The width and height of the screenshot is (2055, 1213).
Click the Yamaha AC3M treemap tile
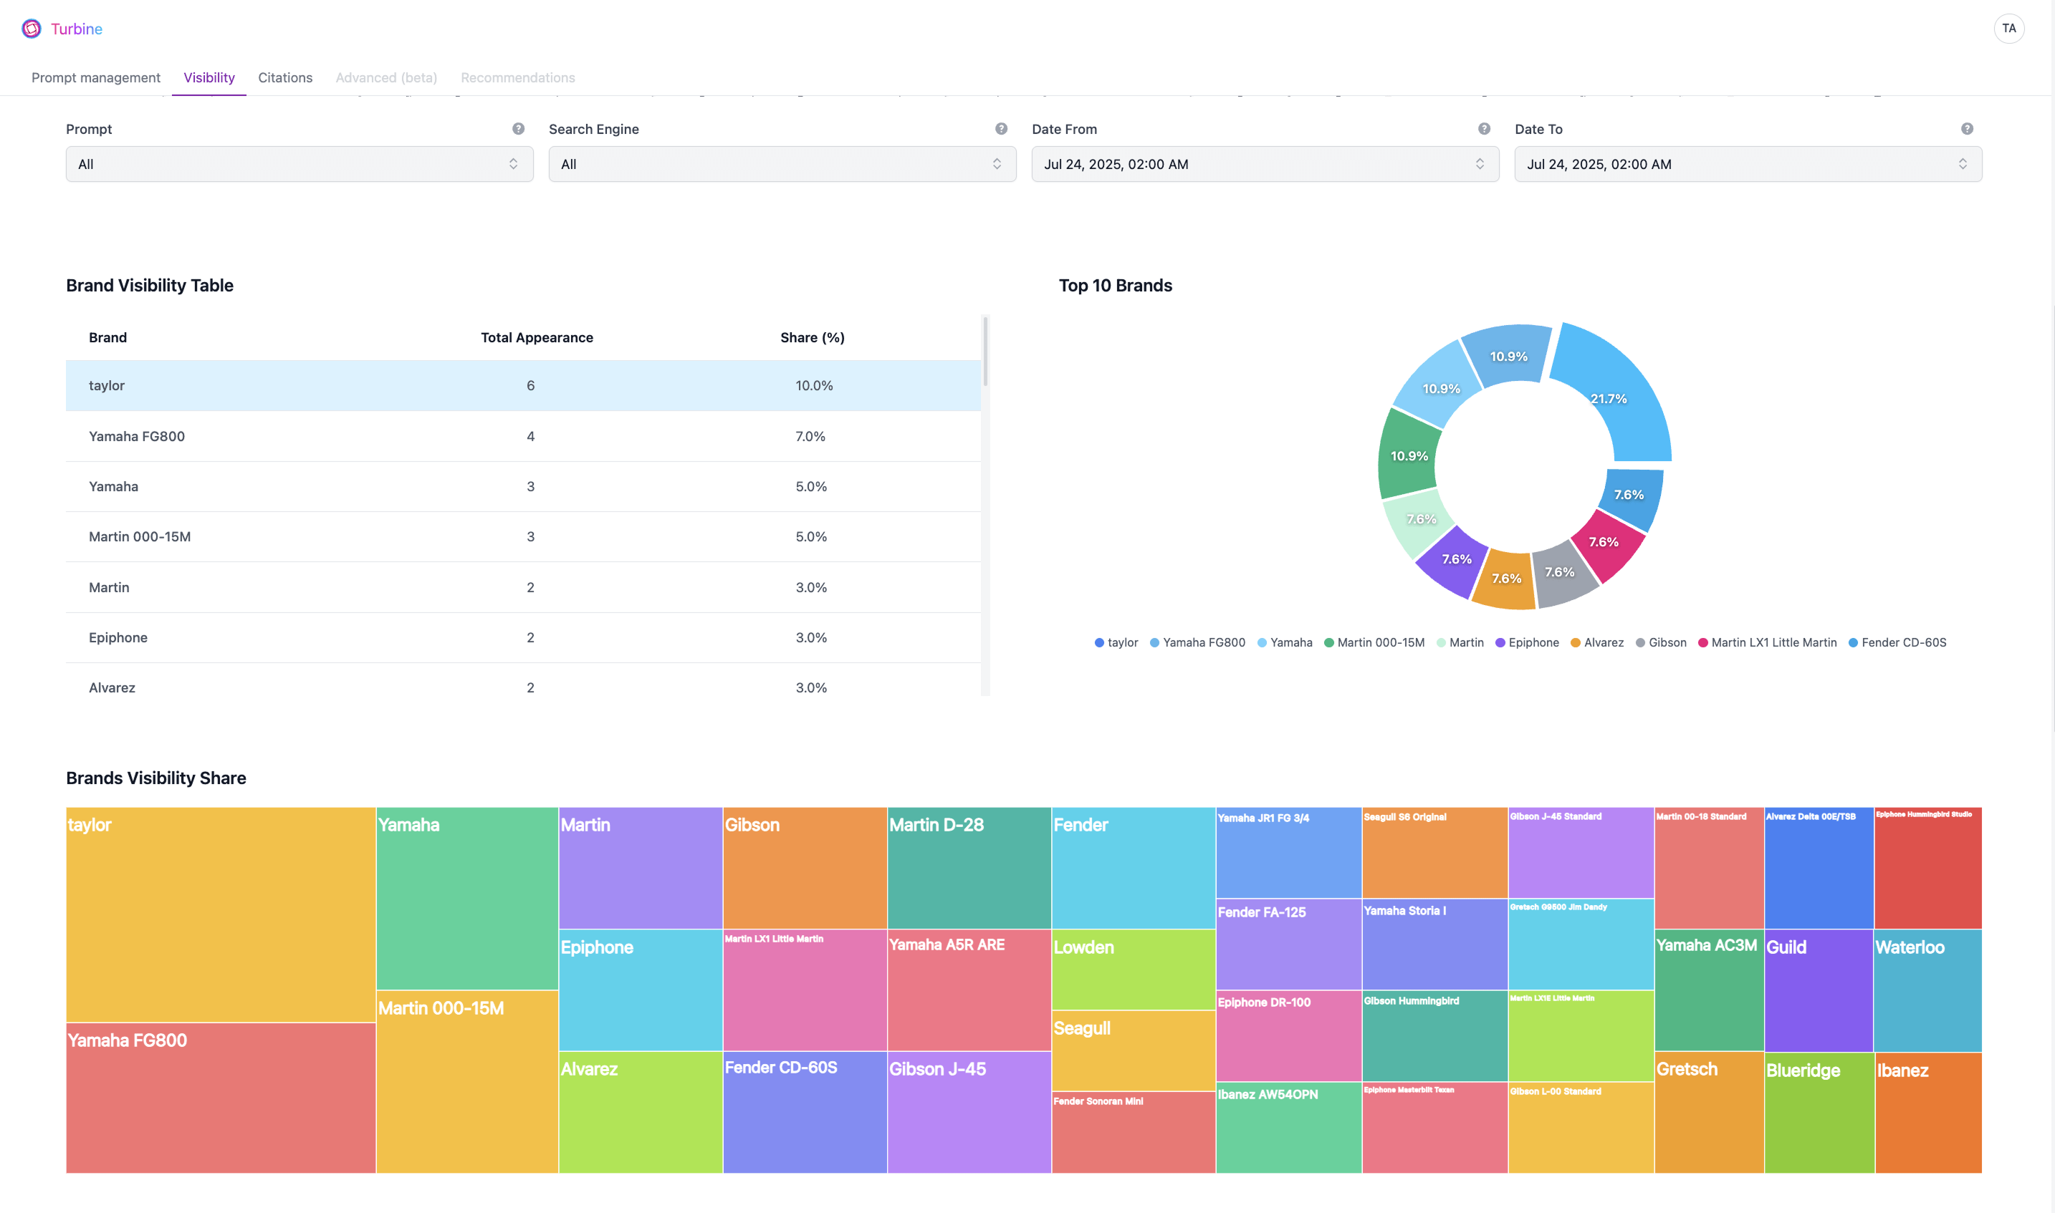1709,990
